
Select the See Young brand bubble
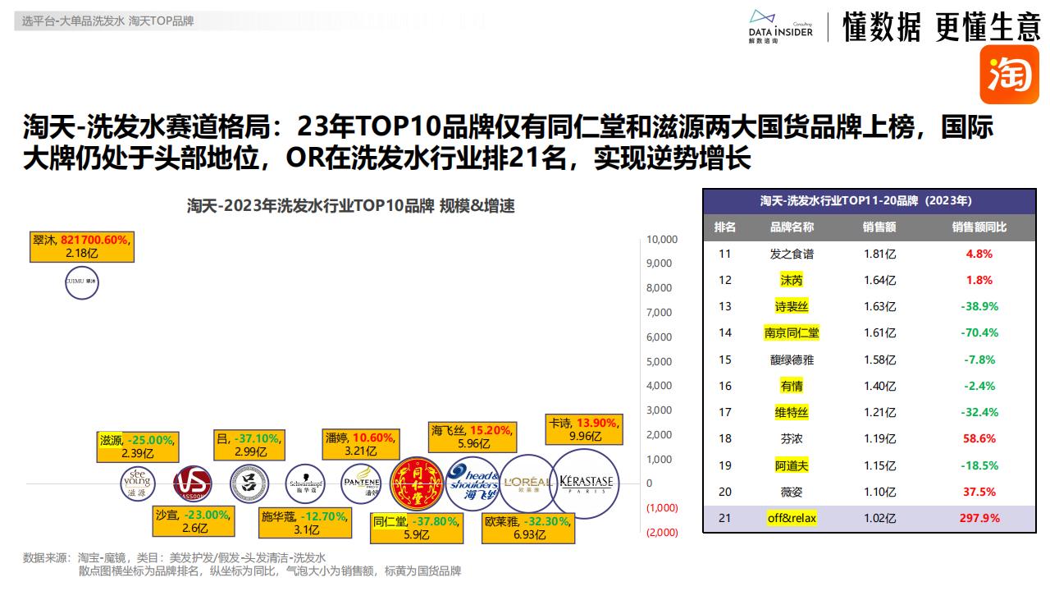[137, 483]
